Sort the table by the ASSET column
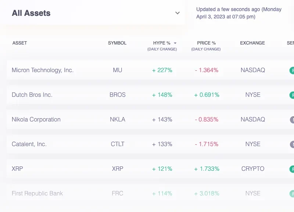Screen dimensions: 294x212 point(20,43)
